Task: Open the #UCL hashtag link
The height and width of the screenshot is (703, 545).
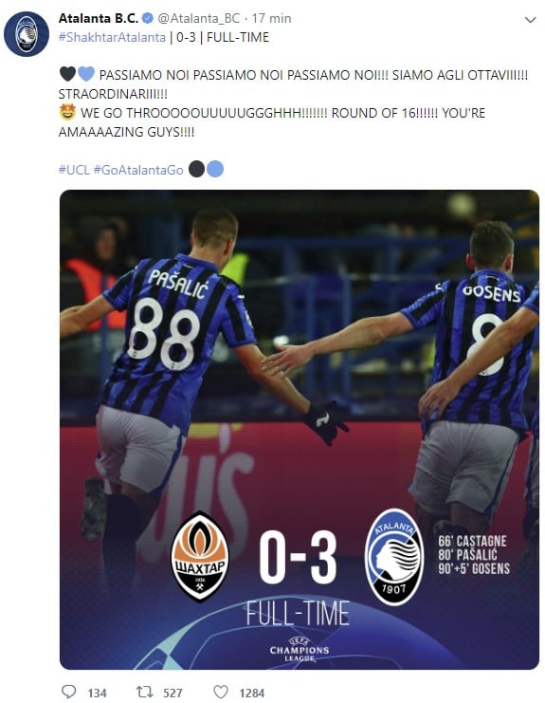Action: [x=74, y=170]
